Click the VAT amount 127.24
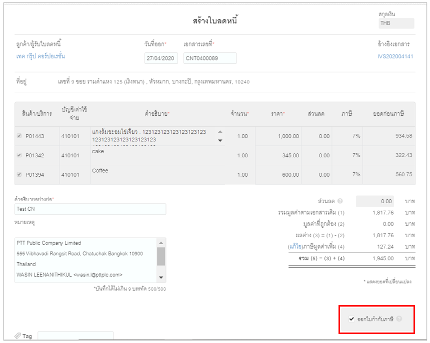The image size is (430, 343). click(x=385, y=246)
